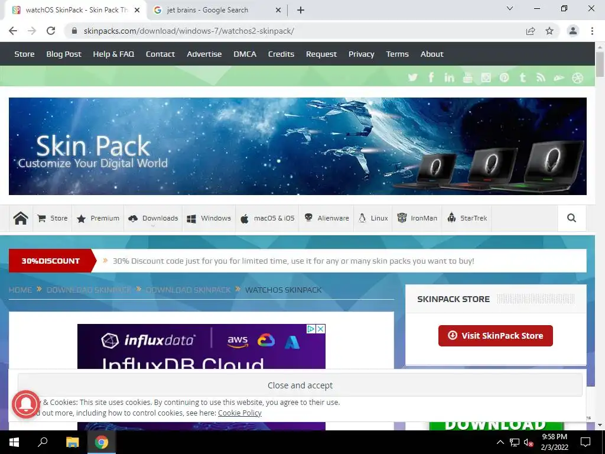Click the Chrome icon in the taskbar
Screen dimensions: 605x454
(102, 442)
